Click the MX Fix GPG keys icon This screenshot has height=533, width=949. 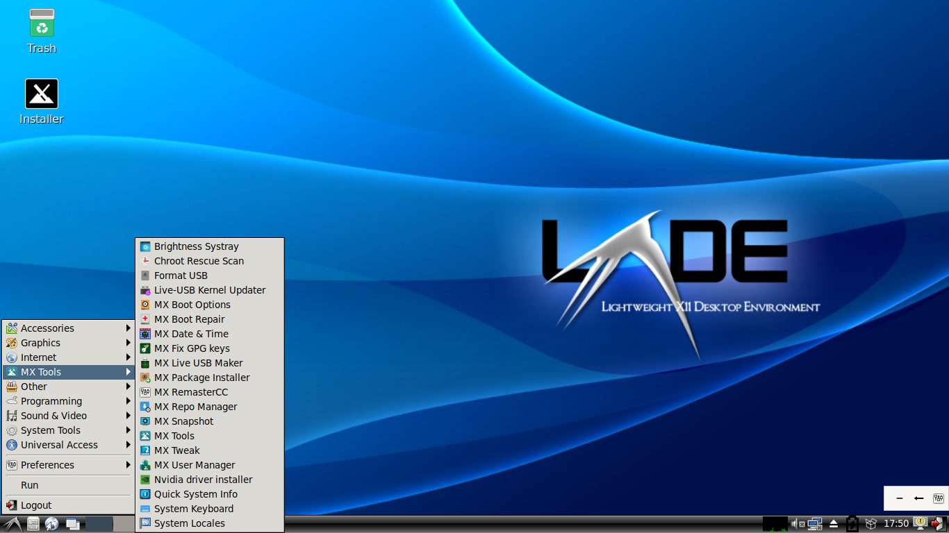point(145,348)
